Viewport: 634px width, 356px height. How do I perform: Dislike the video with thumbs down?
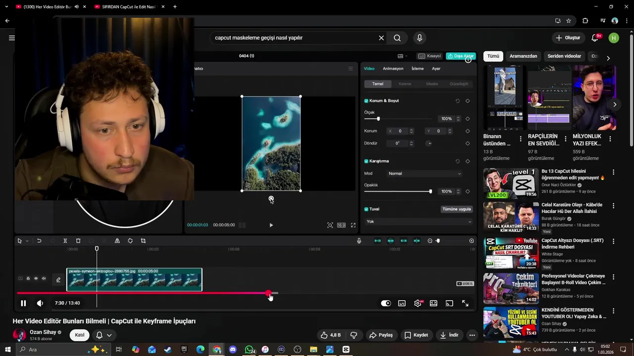tap(354, 335)
